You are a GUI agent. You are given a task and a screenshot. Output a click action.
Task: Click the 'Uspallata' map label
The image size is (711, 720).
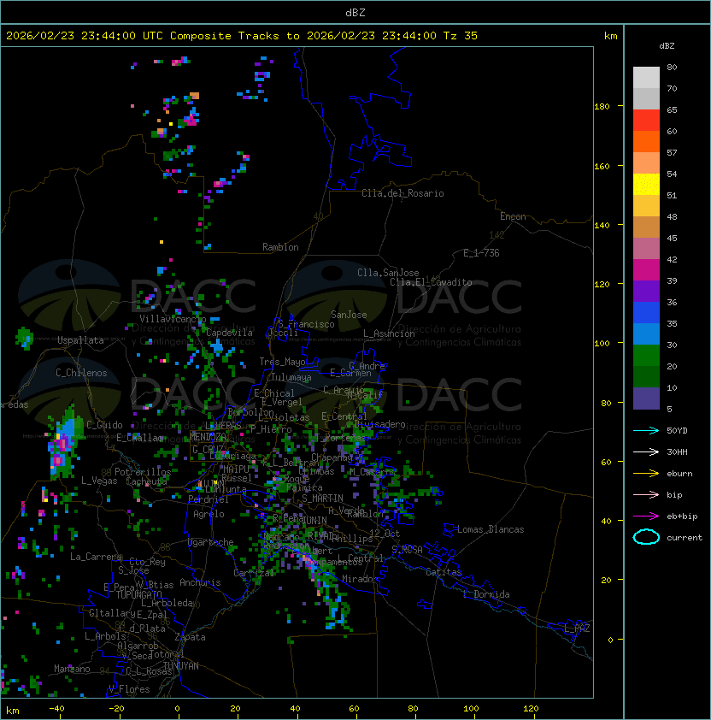(80, 340)
